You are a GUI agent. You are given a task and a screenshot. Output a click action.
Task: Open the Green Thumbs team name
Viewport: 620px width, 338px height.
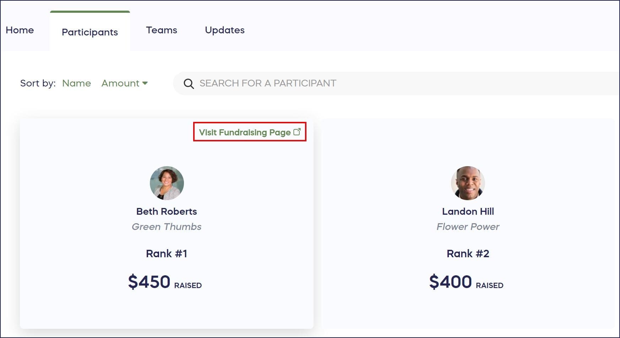pos(167,227)
